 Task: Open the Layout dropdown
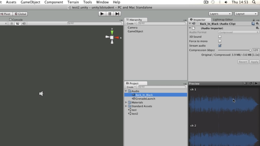pyautogui.click(x=246, y=14)
